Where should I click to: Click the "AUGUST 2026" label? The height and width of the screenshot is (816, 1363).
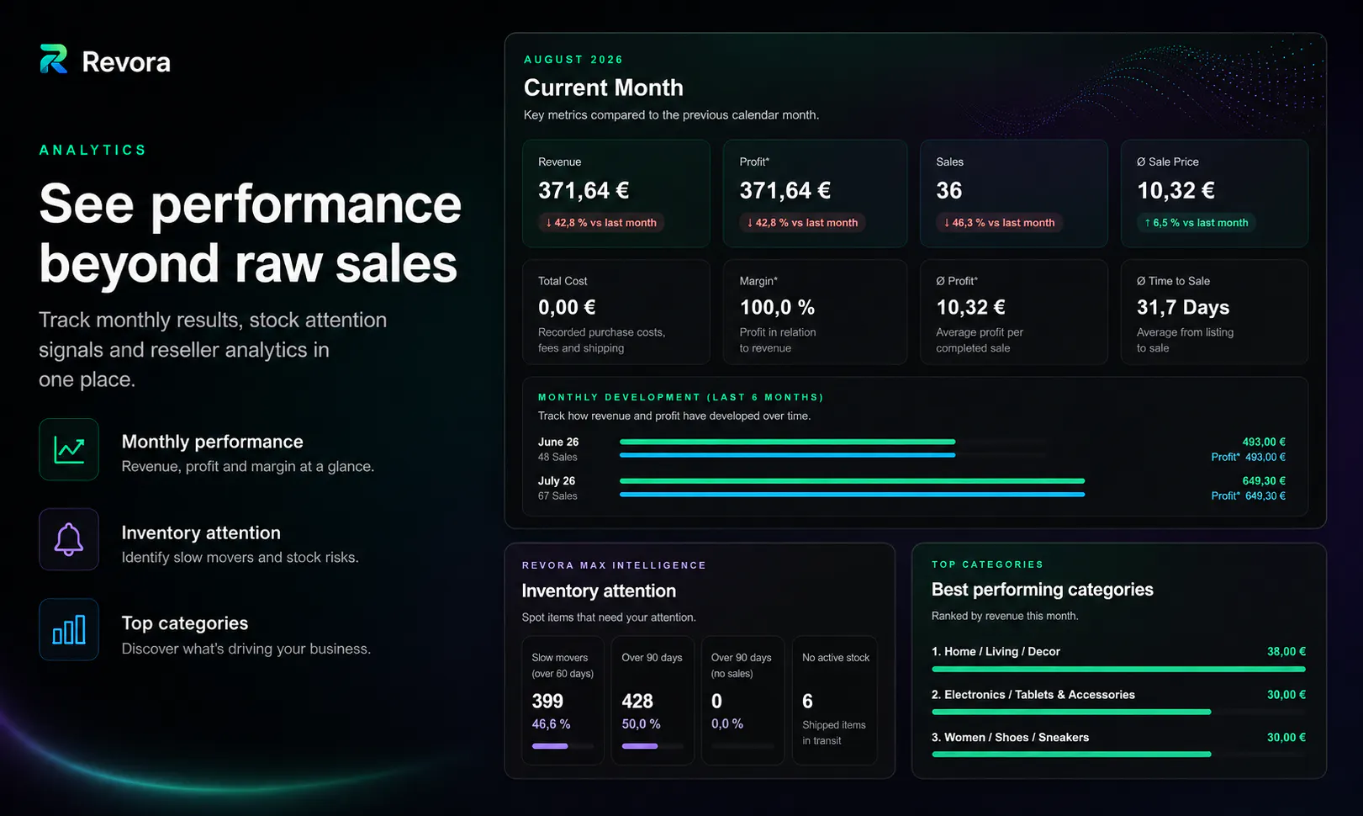tap(573, 60)
